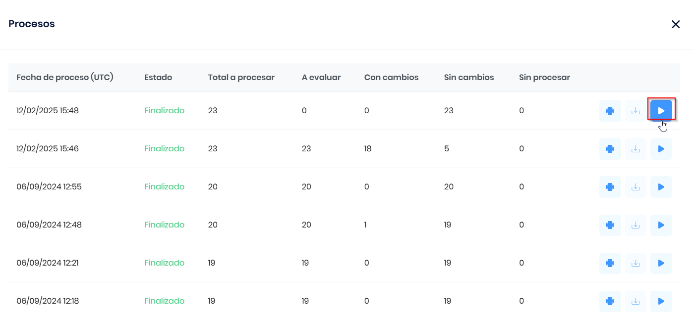The height and width of the screenshot is (317, 693).
Task: Run the 12/02/2025 15:48 process play button
Action: coord(661,111)
